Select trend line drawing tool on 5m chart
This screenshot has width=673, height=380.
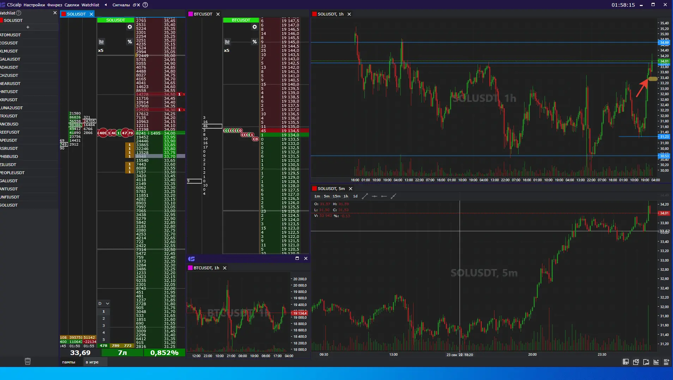click(x=365, y=196)
